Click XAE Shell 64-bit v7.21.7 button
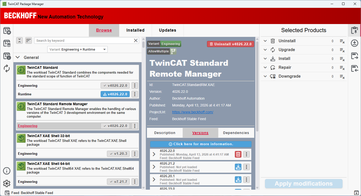 [x=118, y=182]
